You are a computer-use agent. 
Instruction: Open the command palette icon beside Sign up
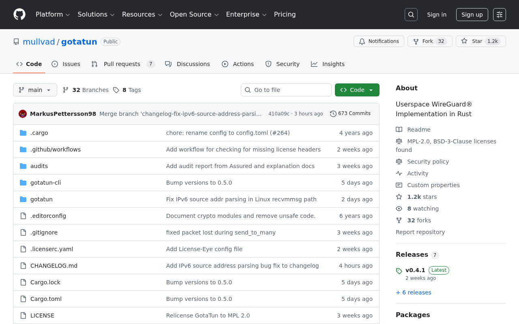tap(499, 14)
